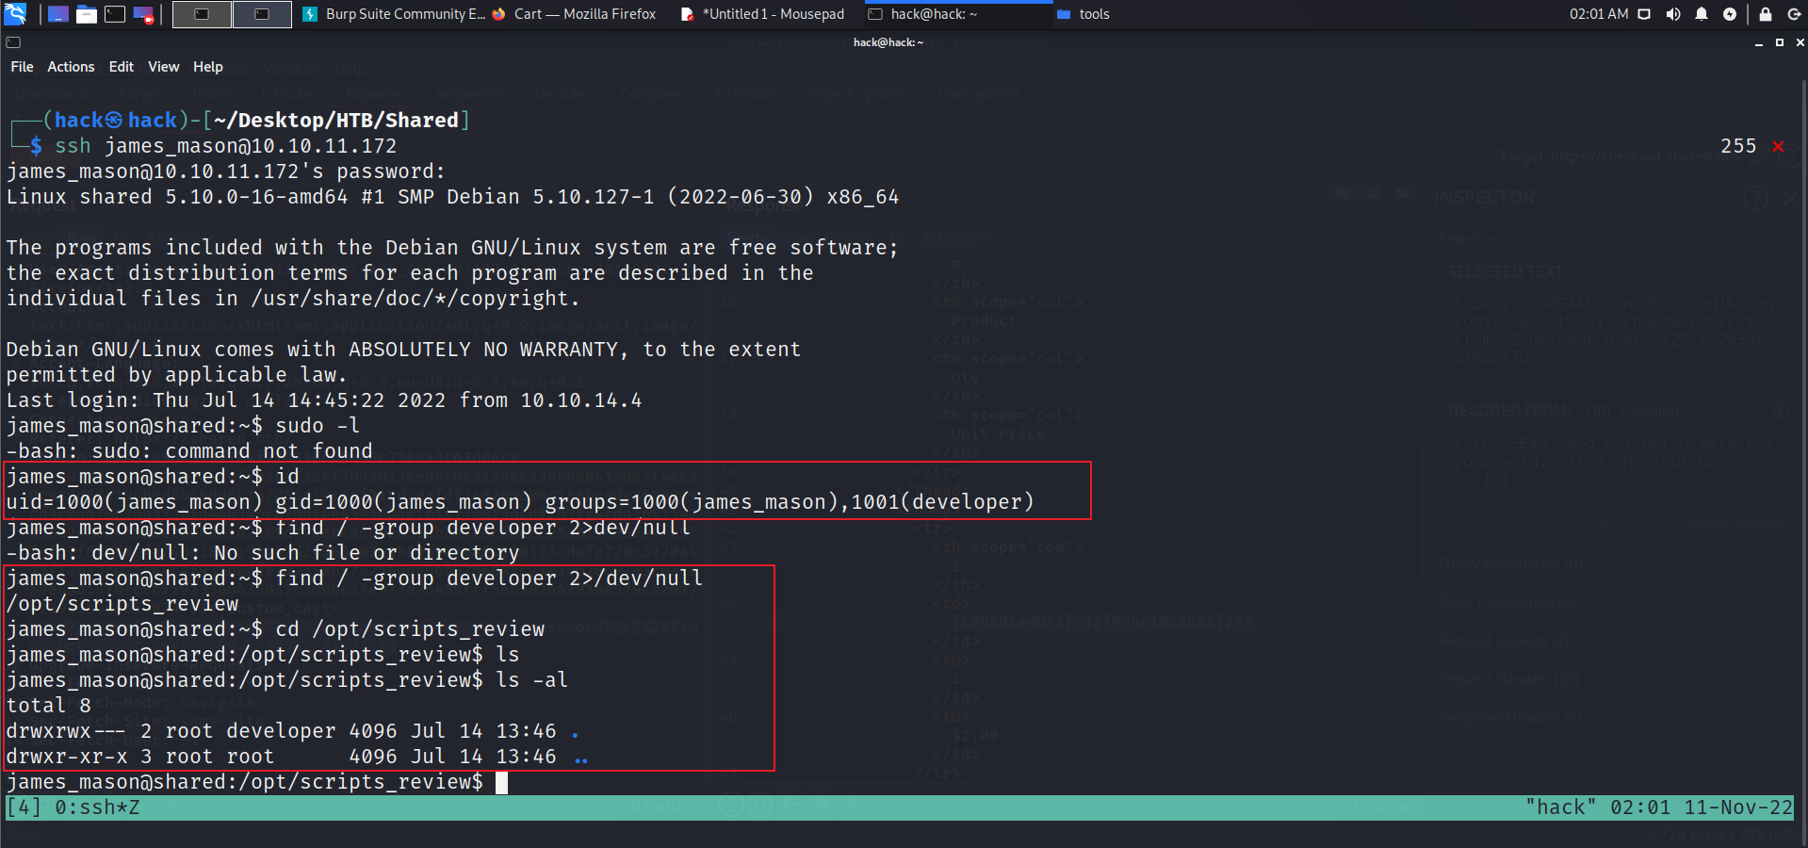Switch to the first workspace
This screenshot has height=848, width=1808.
click(x=202, y=14)
